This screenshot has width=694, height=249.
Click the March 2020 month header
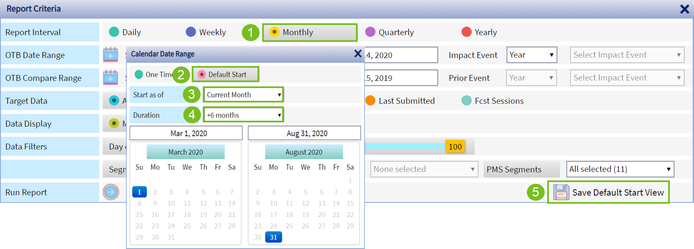pos(185,152)
